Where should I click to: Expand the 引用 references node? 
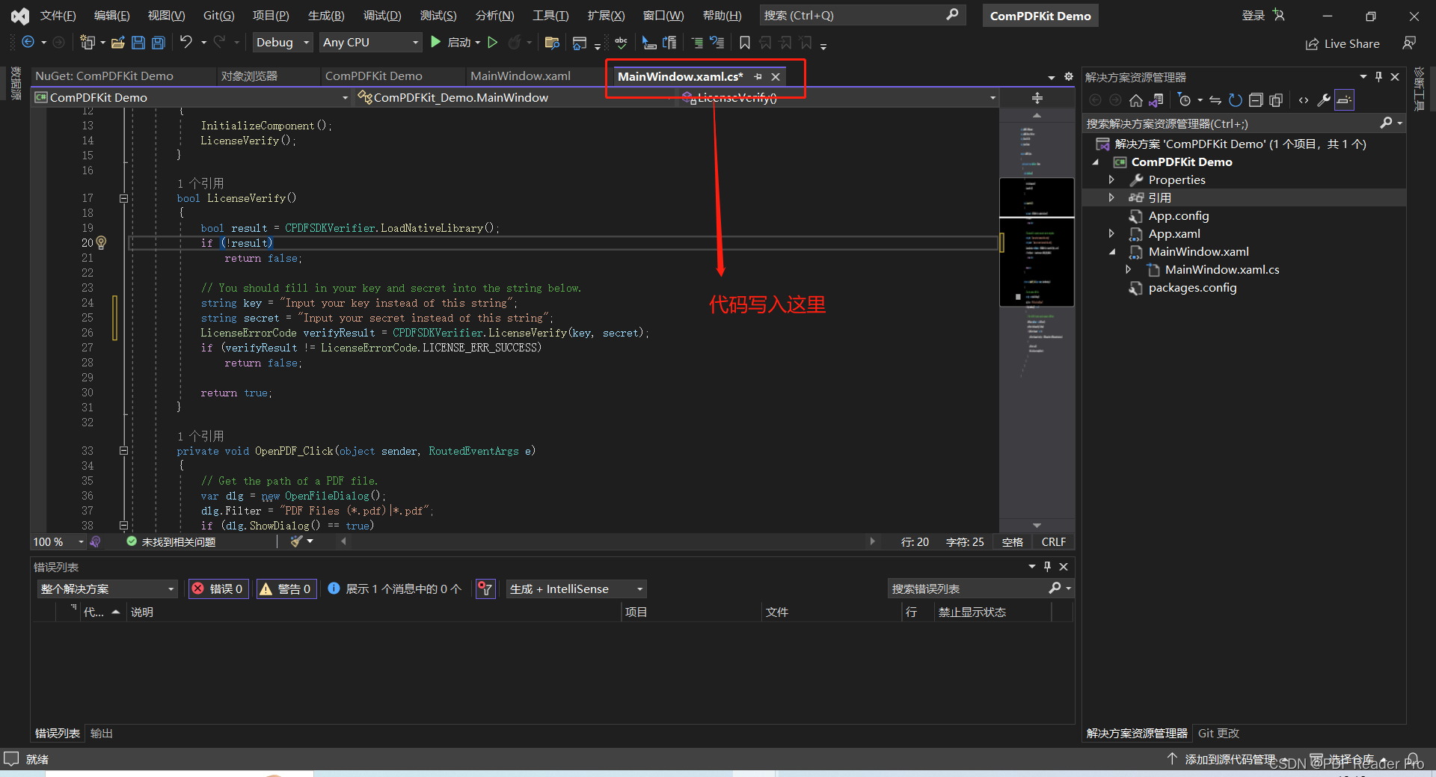1112,197
